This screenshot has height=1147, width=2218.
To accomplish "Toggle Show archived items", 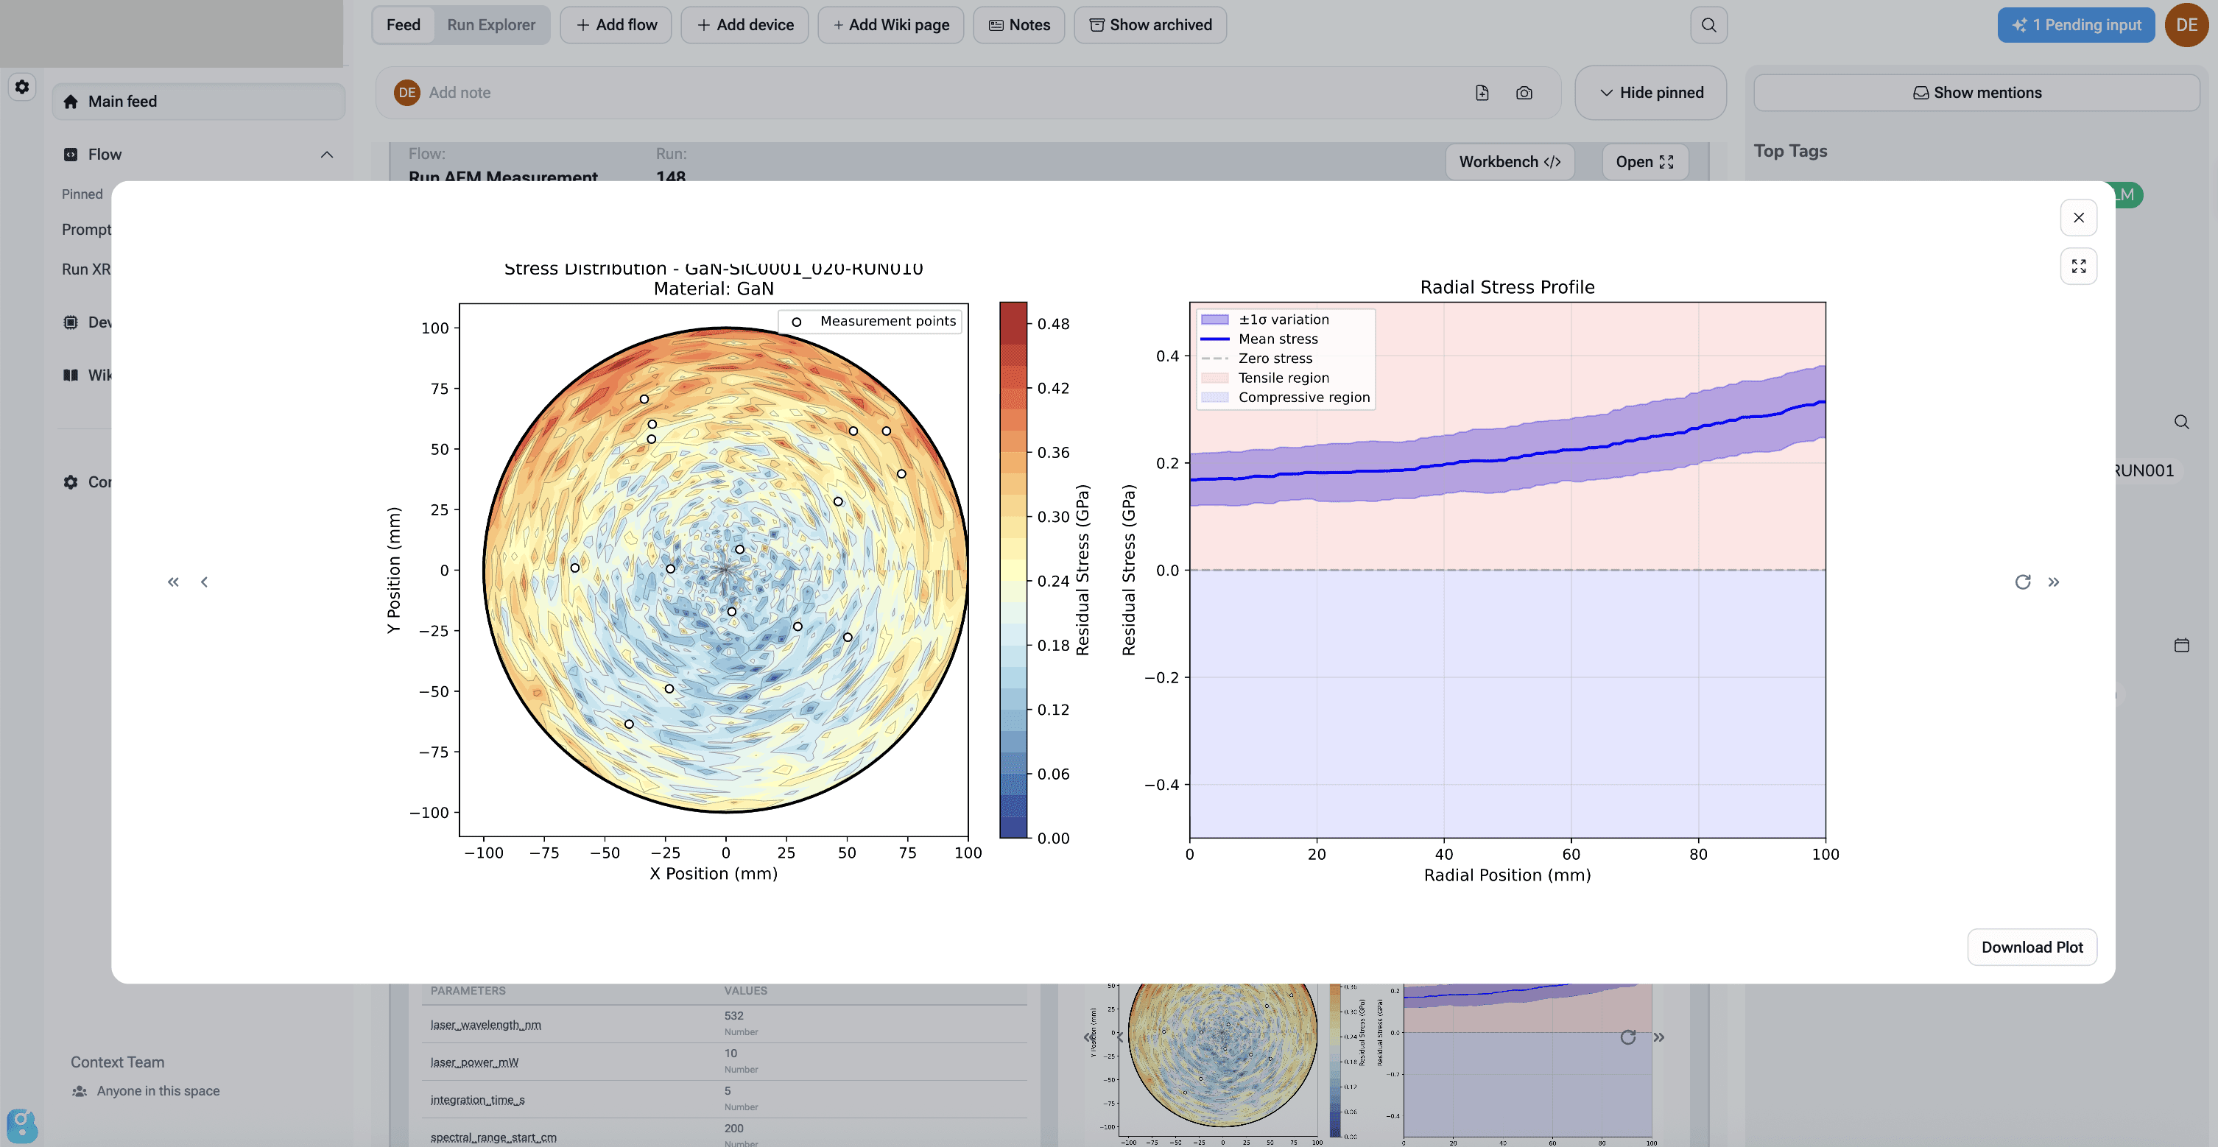I will [1150, 25].
